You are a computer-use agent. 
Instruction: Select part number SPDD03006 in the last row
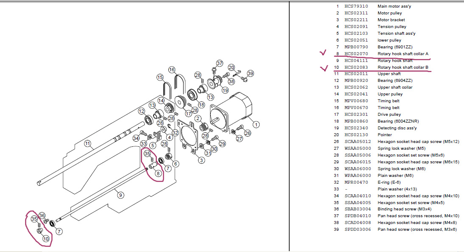point(358,230)
